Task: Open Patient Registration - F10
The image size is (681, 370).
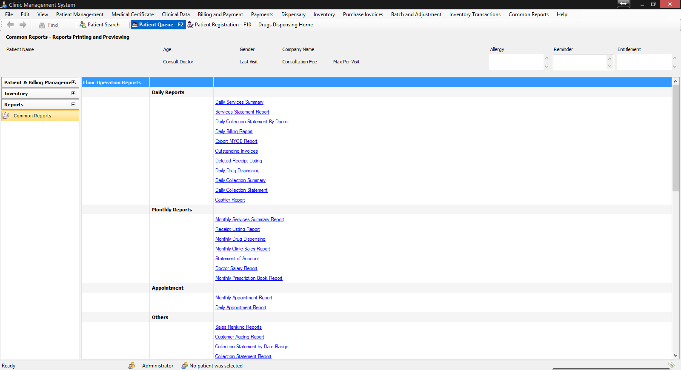Action: tap(219, 25)
